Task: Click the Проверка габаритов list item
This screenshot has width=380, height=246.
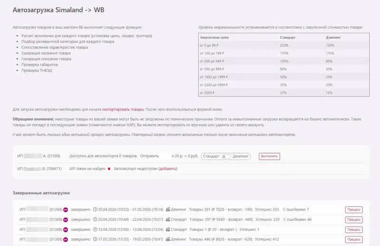Action: 39,64
